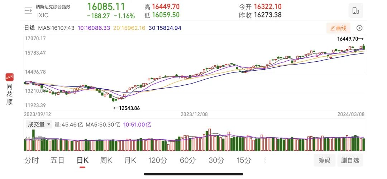
Task: Tap the 17070.17 price axis label
Action: tap(35, 39)
